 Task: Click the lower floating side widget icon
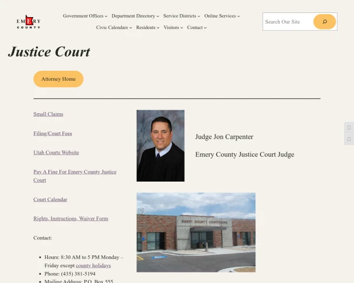coord(349,139)
